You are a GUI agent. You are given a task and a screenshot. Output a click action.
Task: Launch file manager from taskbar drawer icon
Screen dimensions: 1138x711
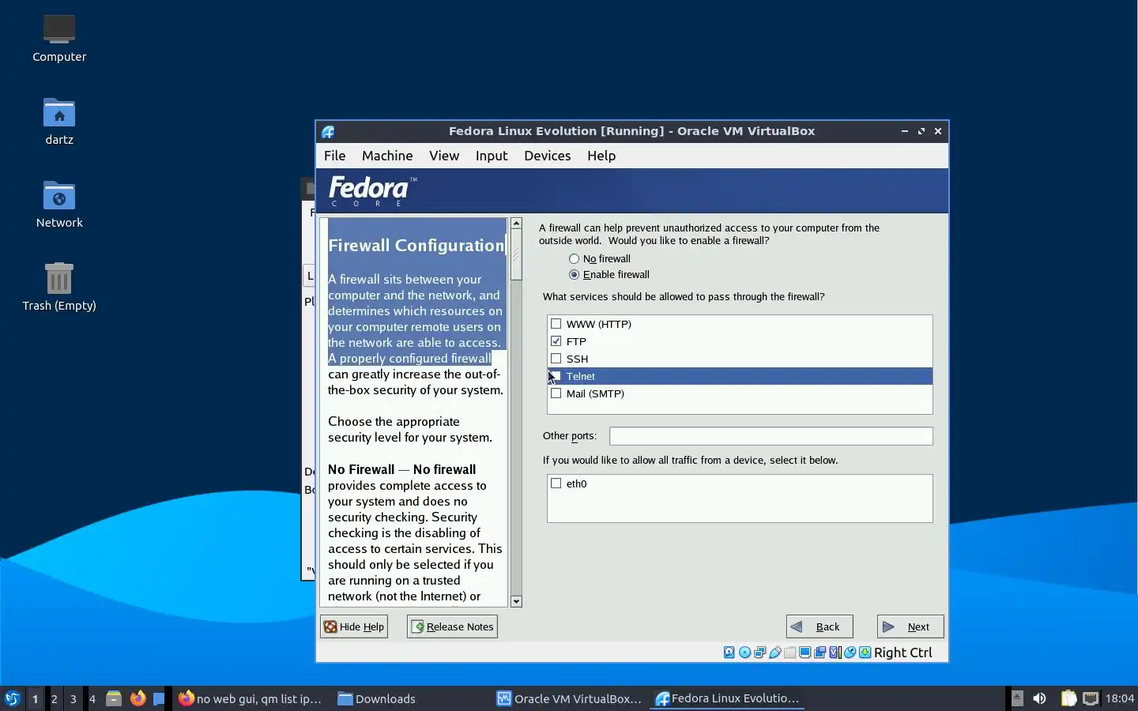click(114, 698)
